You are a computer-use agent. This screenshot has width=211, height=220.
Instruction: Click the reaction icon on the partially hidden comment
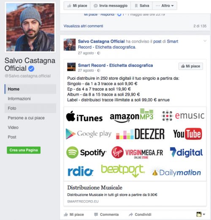coord(119,14)
